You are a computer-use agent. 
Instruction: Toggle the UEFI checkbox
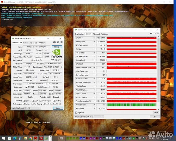pyautogui.click(x=57, y=60)
